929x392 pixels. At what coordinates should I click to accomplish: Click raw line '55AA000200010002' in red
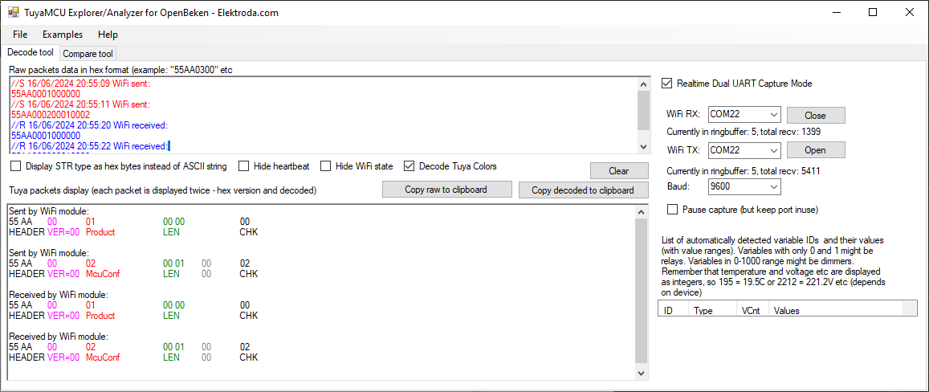[51, 114]
